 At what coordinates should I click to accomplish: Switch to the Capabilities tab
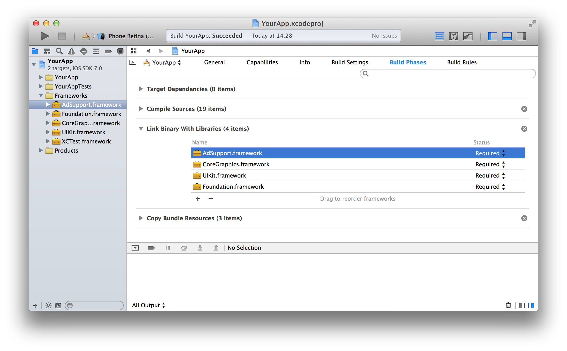click(x=262, y=62)
